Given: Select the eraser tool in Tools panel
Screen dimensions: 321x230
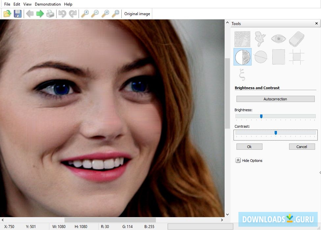Looking at the screenshot, I should (296, 39).
